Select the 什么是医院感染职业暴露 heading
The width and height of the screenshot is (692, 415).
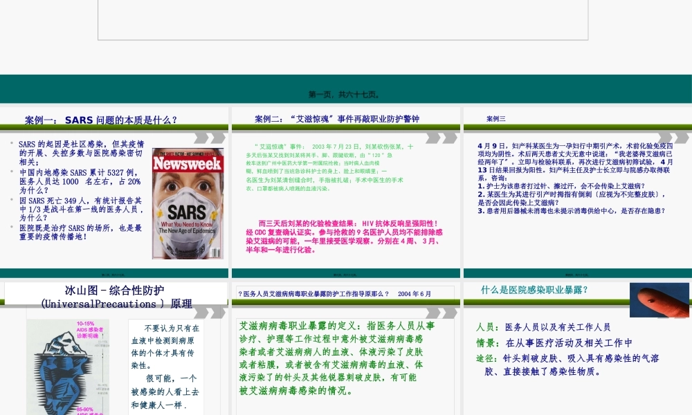point(534,290)
